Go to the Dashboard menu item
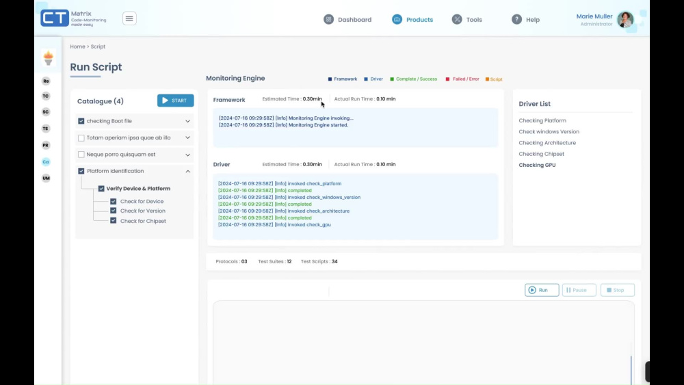Image resolution: width=684 pixels, height=385 pixels. 354,20
